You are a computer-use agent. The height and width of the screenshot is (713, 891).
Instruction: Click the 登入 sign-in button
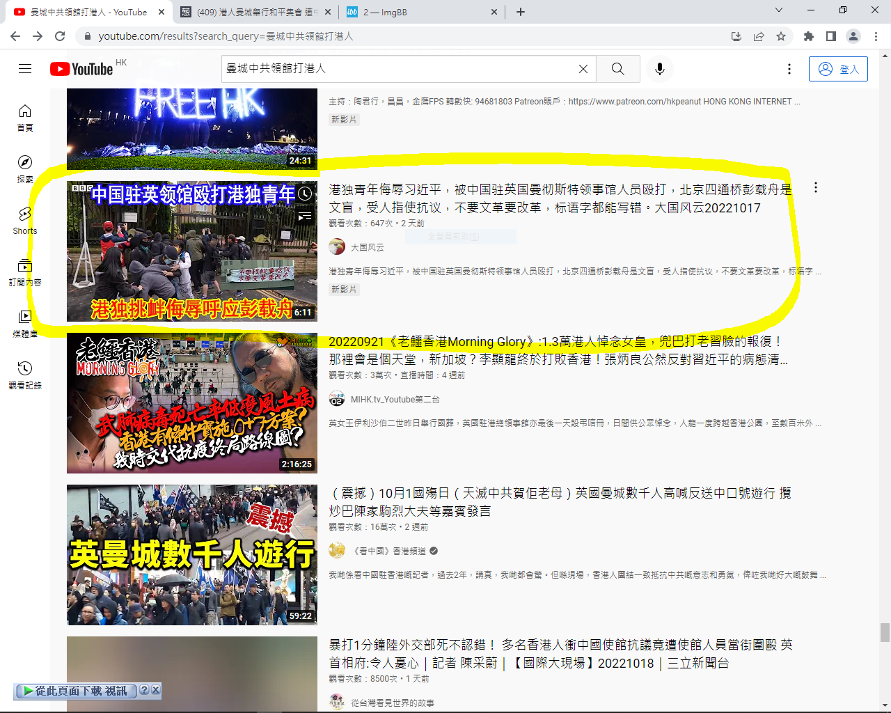(838, 69)
